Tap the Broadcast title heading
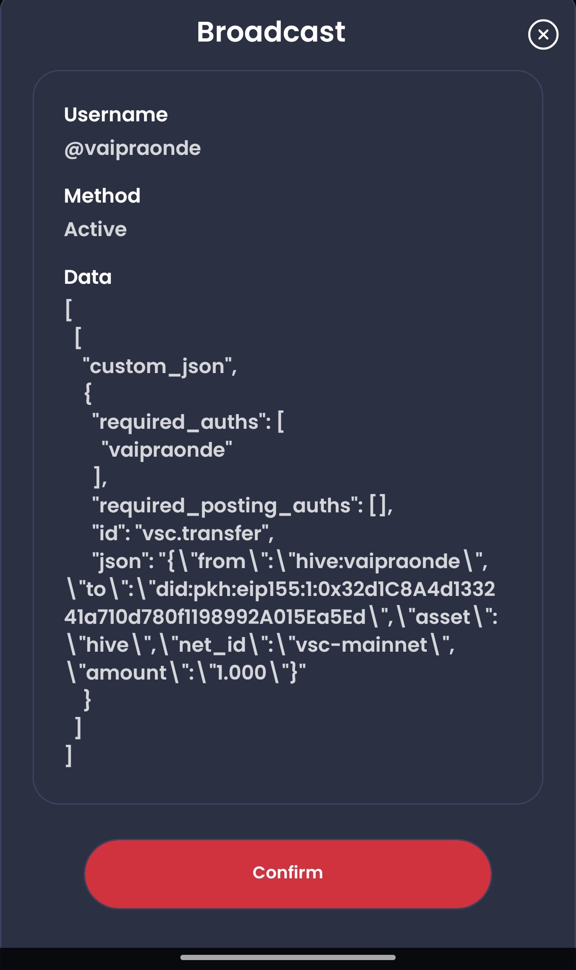 [x=271, y=32]
